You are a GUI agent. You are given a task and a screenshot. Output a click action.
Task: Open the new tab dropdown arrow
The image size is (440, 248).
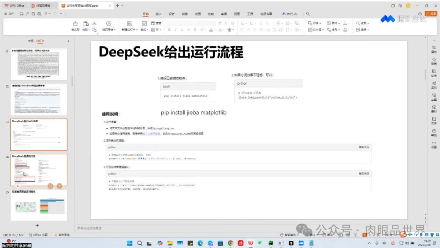pyautogui.click(x=122, y=6)
